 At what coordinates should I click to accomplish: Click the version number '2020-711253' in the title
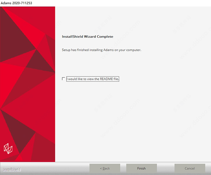(x=22, y=3)
